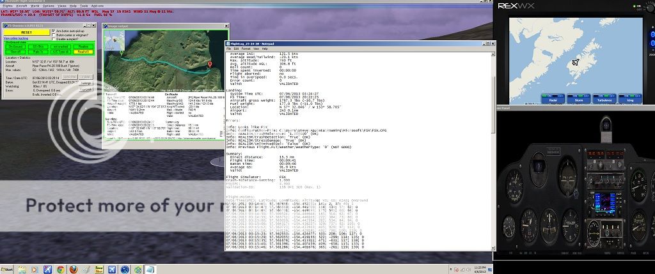
Task: Open the Format menu in Notepad
Action: 246,49
